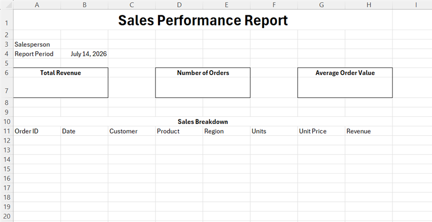Viewport: 432px width, 222px height.
Task: Select row 15 header
Action: [6, 169]
